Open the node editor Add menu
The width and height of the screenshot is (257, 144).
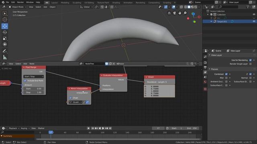[x=25, y=64]
